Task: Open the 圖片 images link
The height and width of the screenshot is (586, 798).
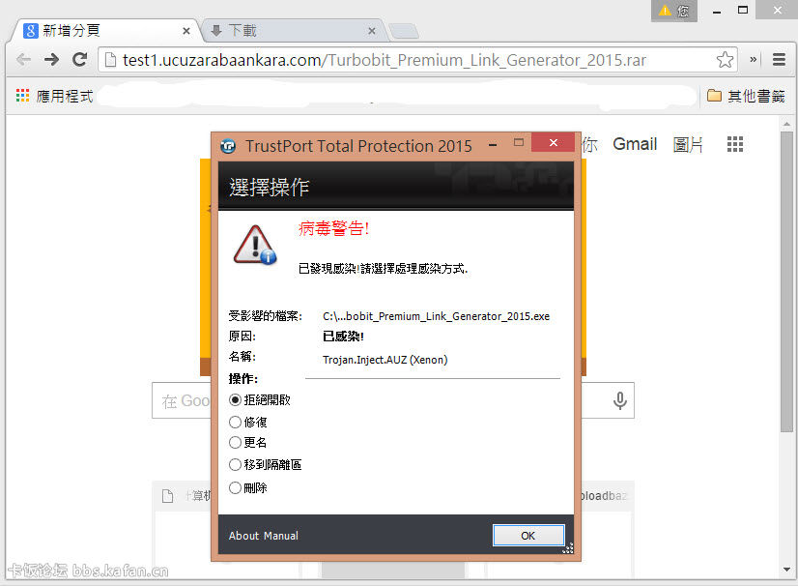Action: tap(688, 145)
